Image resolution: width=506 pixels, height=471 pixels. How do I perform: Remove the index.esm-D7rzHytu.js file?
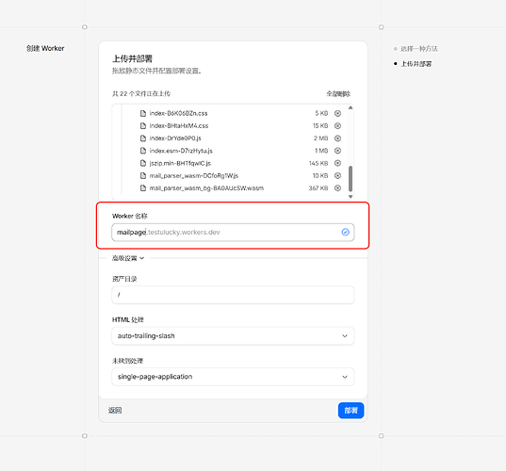337,151
